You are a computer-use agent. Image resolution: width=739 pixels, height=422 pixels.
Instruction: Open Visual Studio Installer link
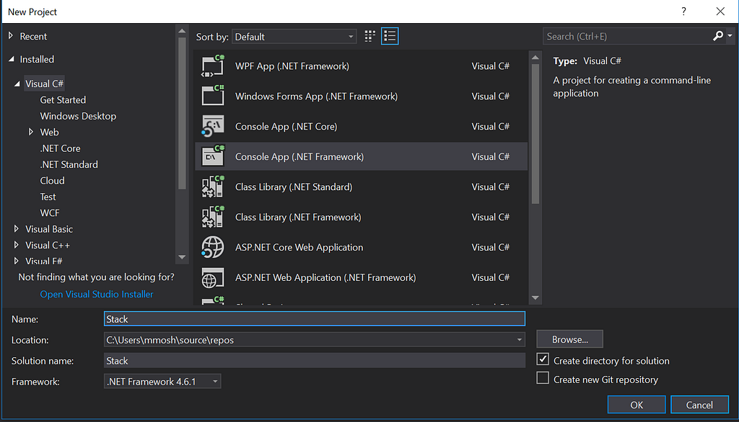(97, 294)
